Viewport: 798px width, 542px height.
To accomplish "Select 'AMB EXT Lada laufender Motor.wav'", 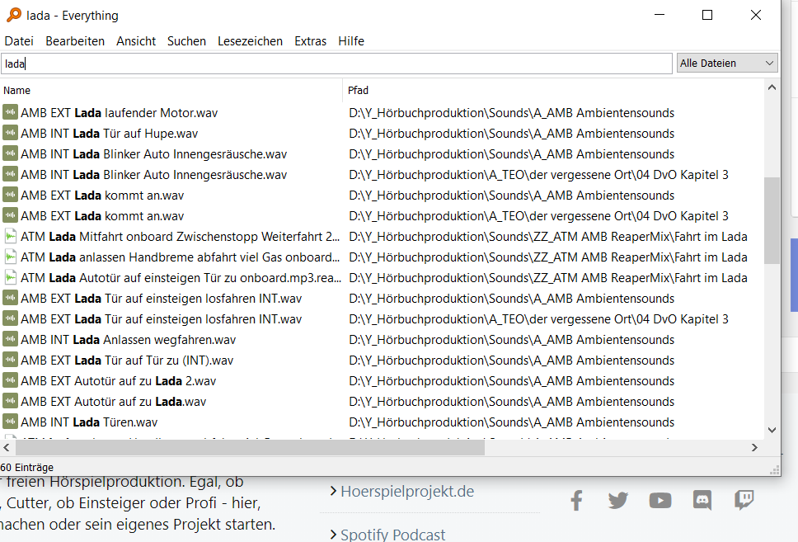I will coord(119,112).
